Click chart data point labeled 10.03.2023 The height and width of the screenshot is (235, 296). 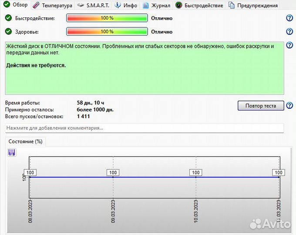(x=196, y=177)
